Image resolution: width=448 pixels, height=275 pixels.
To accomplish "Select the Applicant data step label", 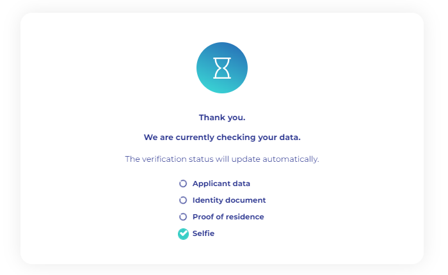I will pos(221,184).
